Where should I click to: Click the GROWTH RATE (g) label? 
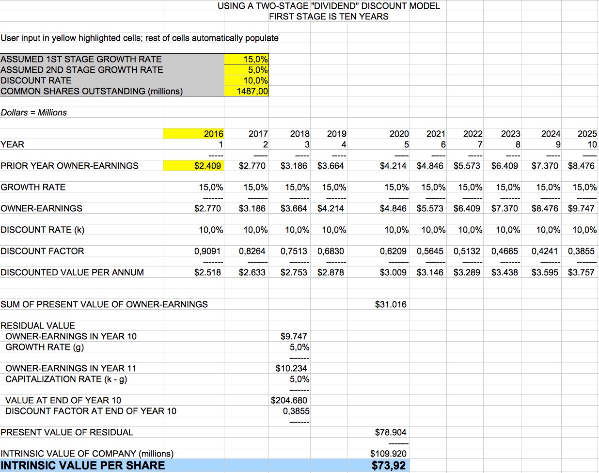[x=45, y=347]
